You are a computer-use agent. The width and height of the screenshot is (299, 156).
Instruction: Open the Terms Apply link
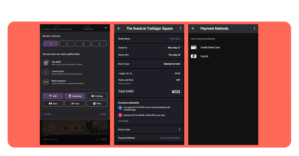point(123,121)
